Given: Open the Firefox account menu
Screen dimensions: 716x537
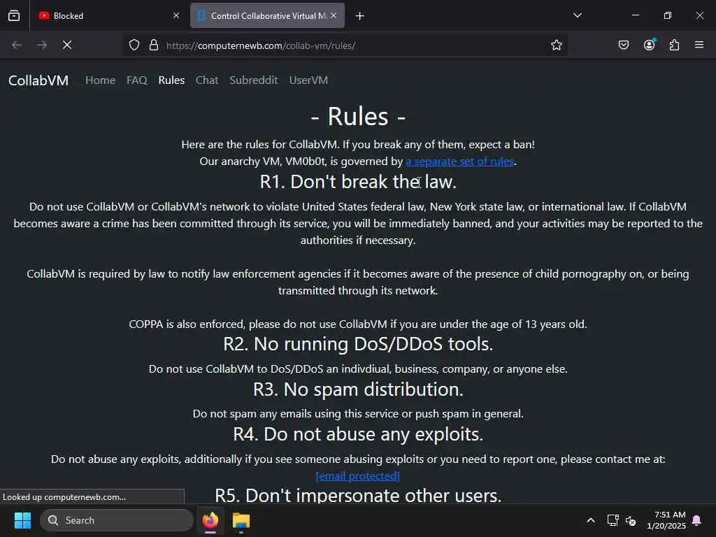Looking at the screenshot, I should pos(650,45).
